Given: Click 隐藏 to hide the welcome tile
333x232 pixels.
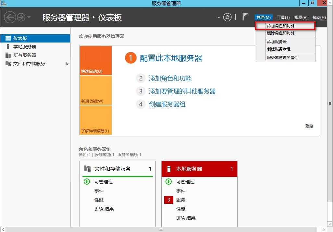Looking at the screenshot, I should [309, 126].
